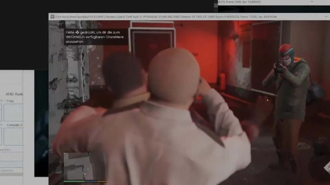Click the emulator window's title bar app icon
The width and height of the screenshot is (330, 185).
pos(52,17)
